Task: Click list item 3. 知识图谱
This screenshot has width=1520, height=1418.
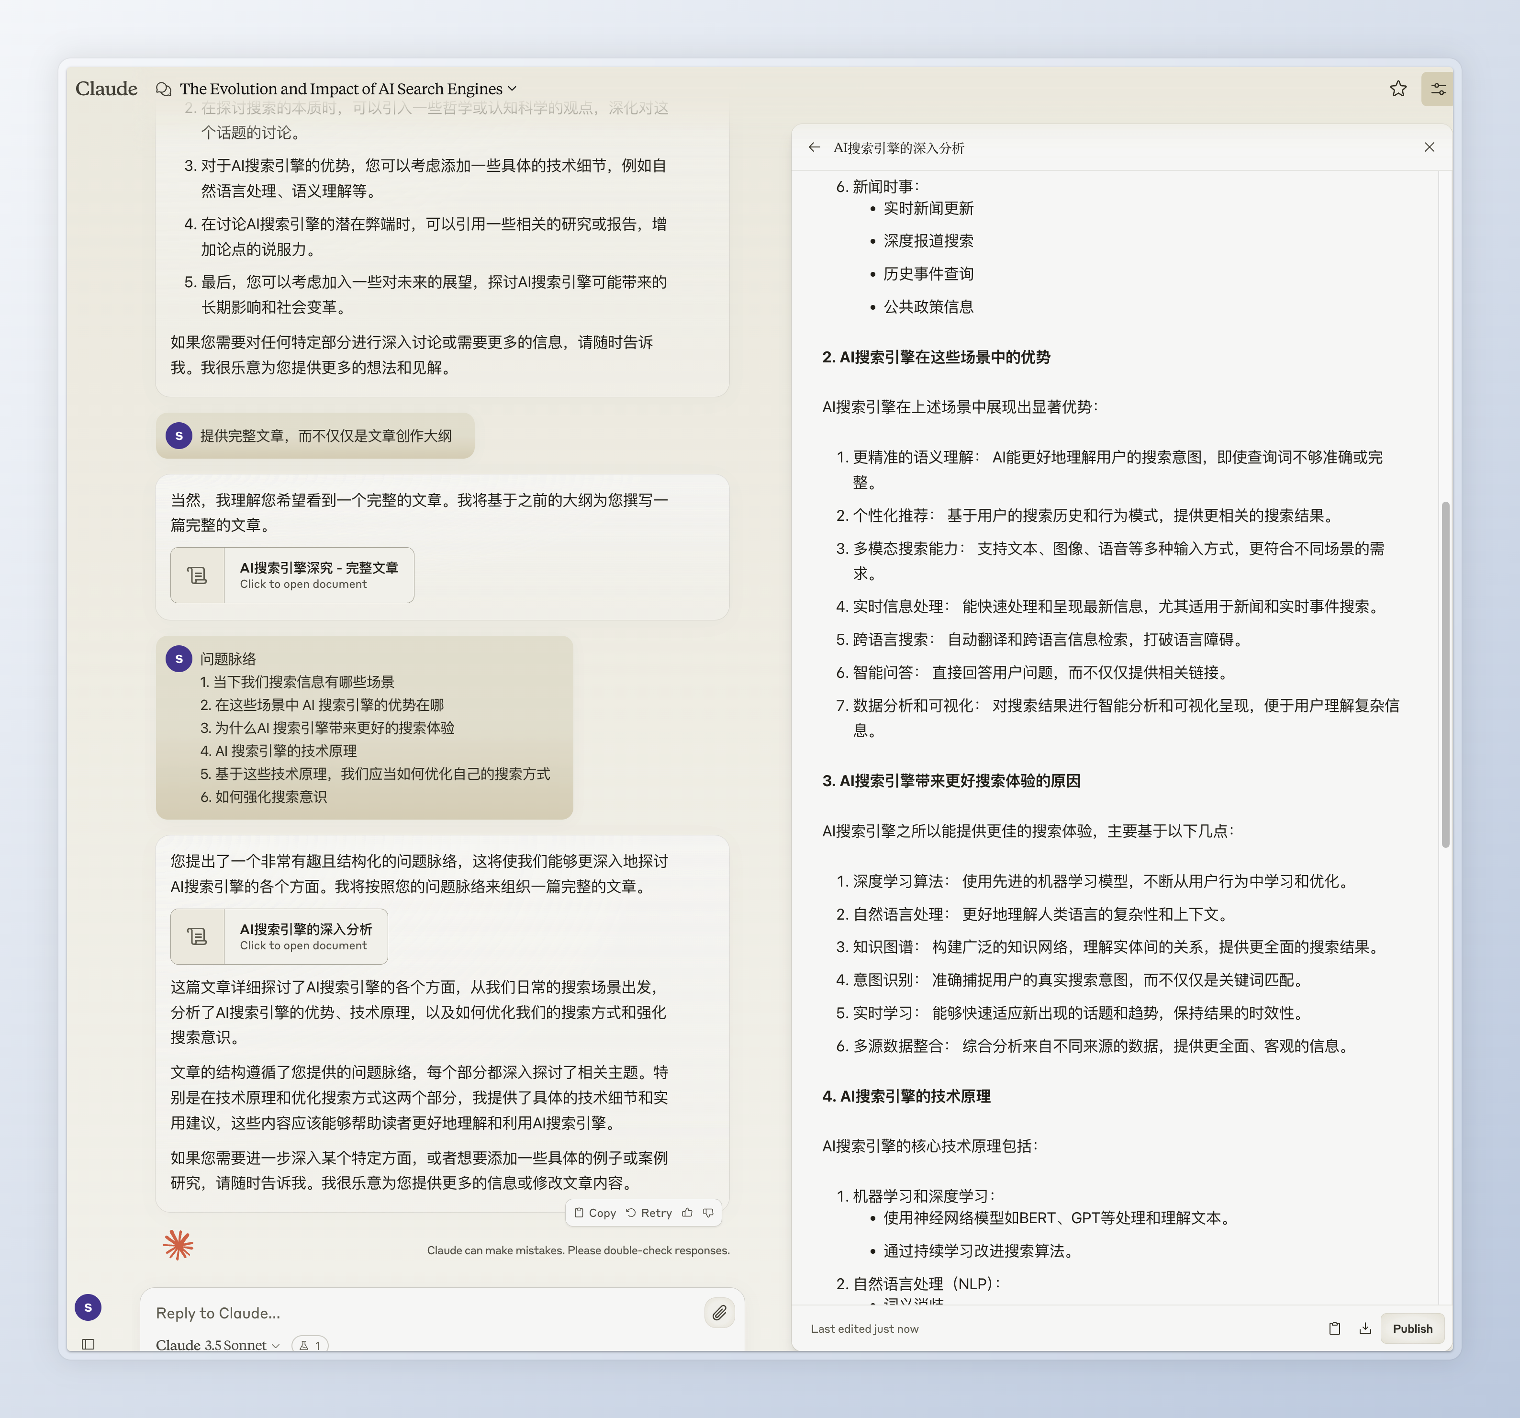Action: click(x=1109, y=947)
